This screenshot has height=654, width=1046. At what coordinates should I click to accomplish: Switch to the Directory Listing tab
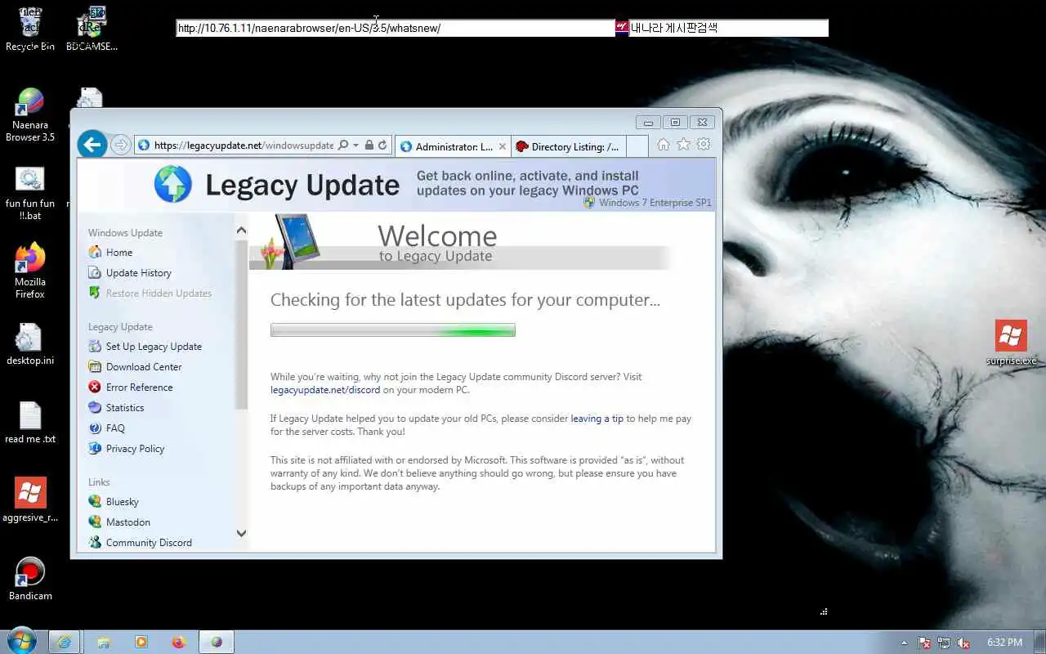coord(568,146)
